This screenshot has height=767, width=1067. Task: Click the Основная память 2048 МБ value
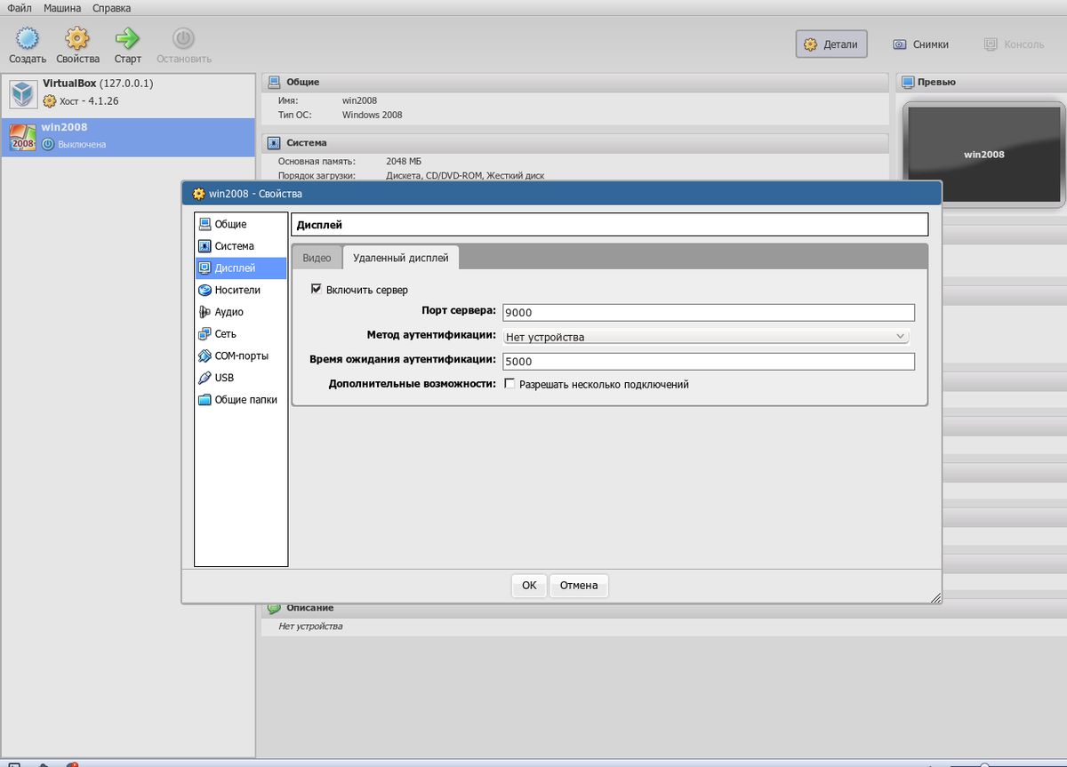point(405,162)
